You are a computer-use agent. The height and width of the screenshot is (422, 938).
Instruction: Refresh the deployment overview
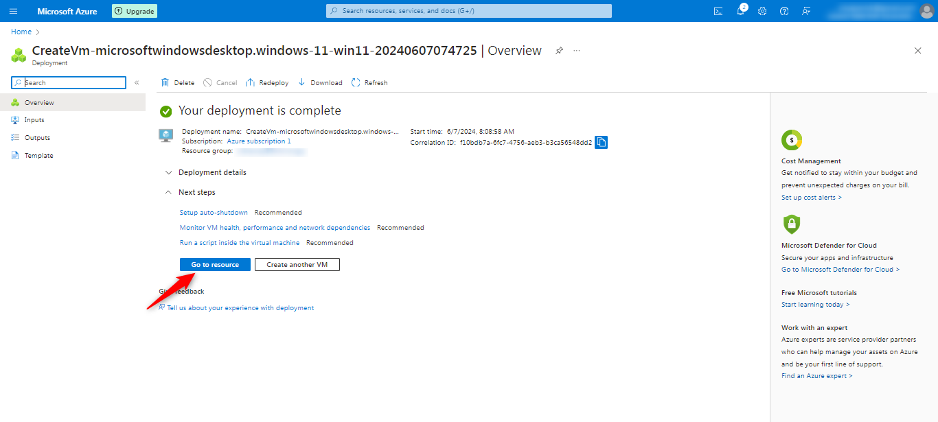pyautogui.click(x=369, y=82)
